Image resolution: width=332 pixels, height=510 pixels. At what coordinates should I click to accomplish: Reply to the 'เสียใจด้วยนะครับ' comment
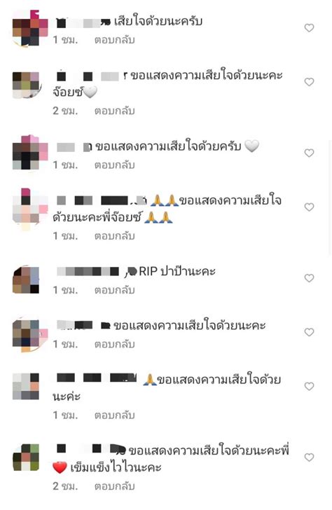tap(114, 40)
